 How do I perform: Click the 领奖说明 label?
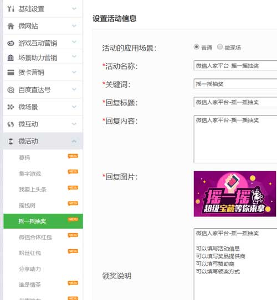[x=117, y=276]
